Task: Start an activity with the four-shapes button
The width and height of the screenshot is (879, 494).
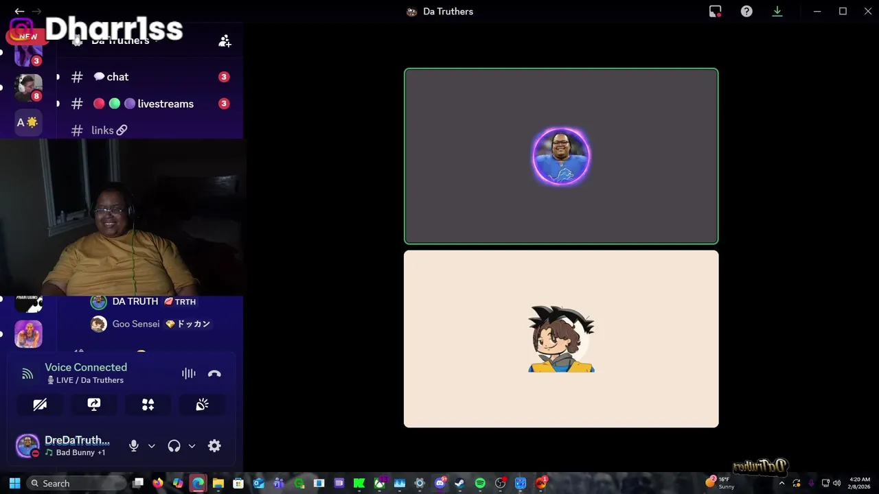Action: (x=148, y=405)
